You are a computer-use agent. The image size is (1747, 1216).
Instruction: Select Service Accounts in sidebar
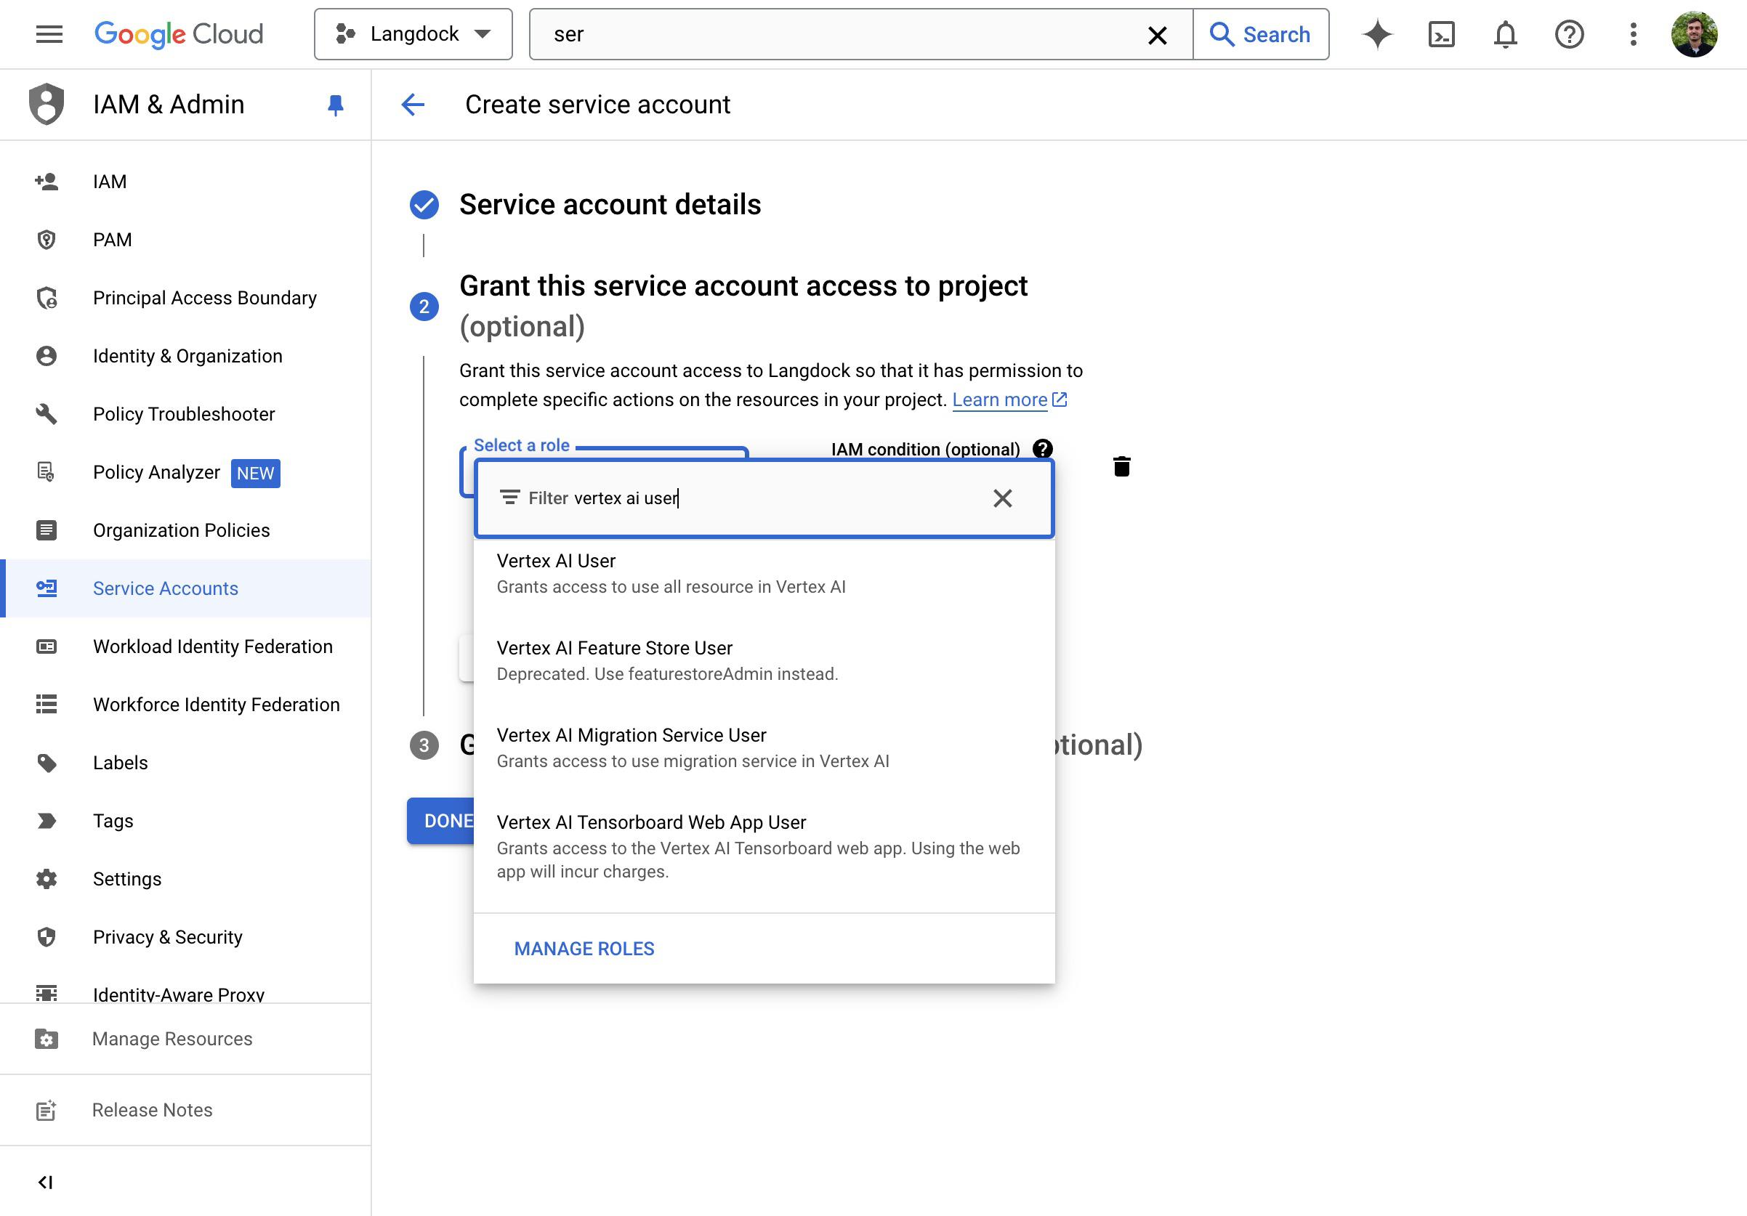pyautogui.click(x=185, y=588)
